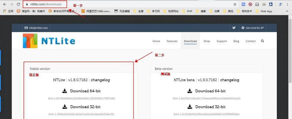292x119 pixels.
Task: Click the NTLite logo
Action: tap(49, 41)
